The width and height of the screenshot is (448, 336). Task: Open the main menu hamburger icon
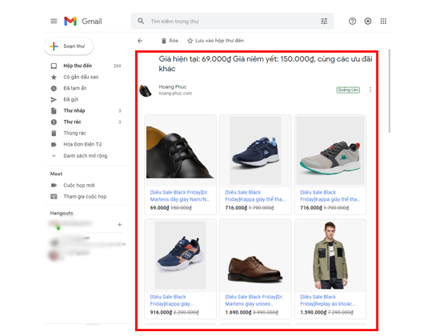click(x=54, y=21)
